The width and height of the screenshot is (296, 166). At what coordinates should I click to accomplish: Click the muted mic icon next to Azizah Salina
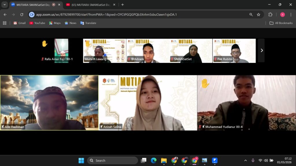tap(101, 126)
